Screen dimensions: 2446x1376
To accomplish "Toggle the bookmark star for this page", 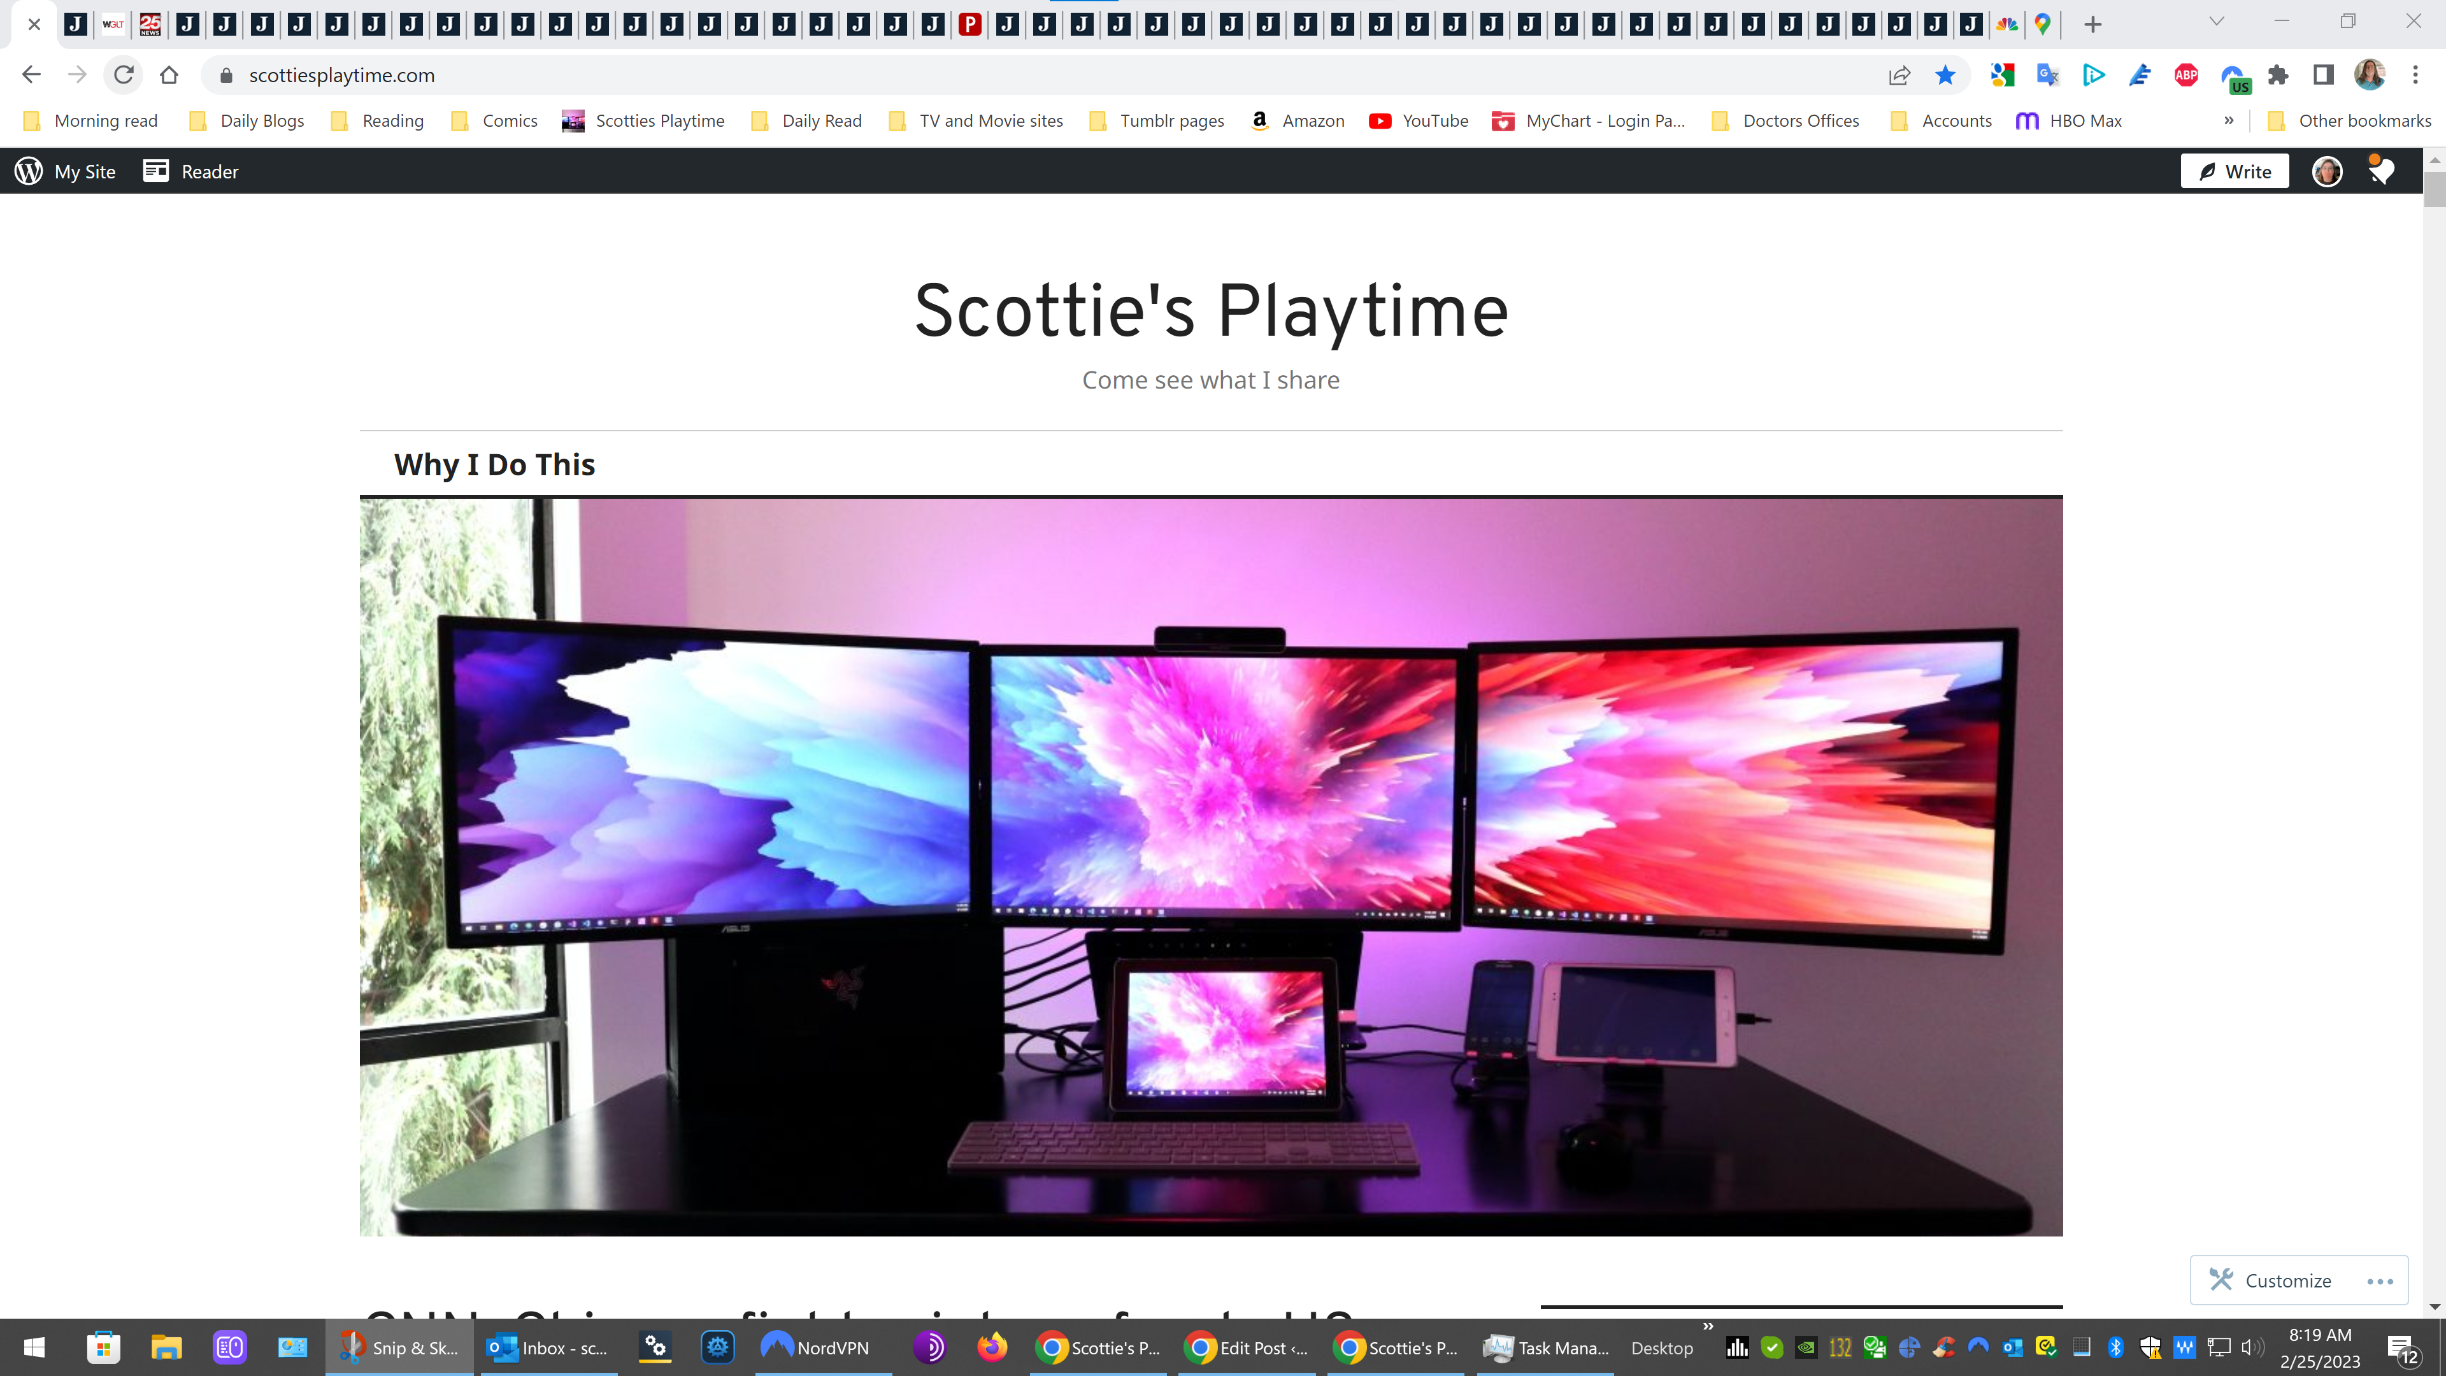I will (1945, 75).
